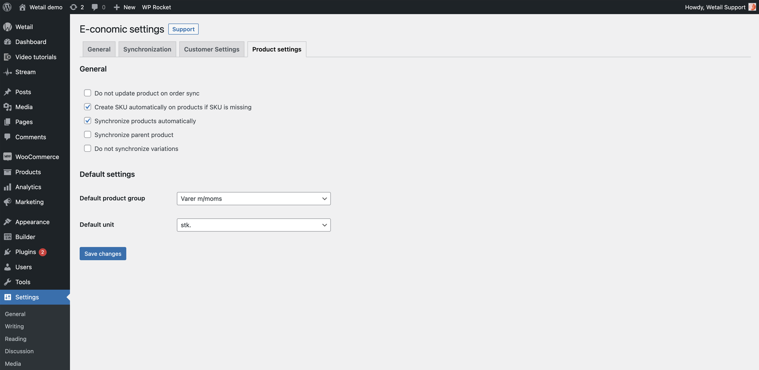Click the comments bubble icon in admin bar
Screen dimensions: 759x370
click(95, 7)
